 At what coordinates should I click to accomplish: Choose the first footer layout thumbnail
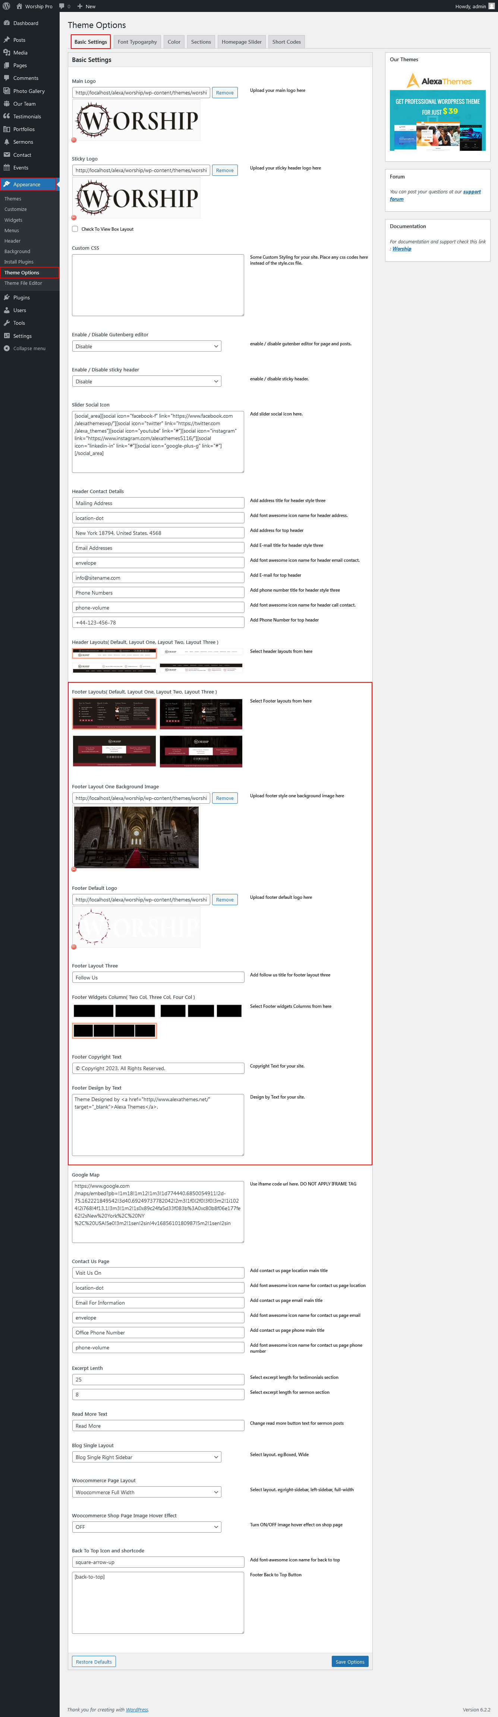coord(114,714)
